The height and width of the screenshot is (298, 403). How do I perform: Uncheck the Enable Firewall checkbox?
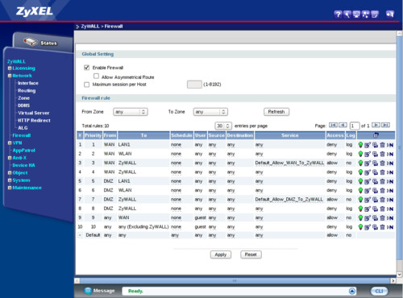click(86, 68)
